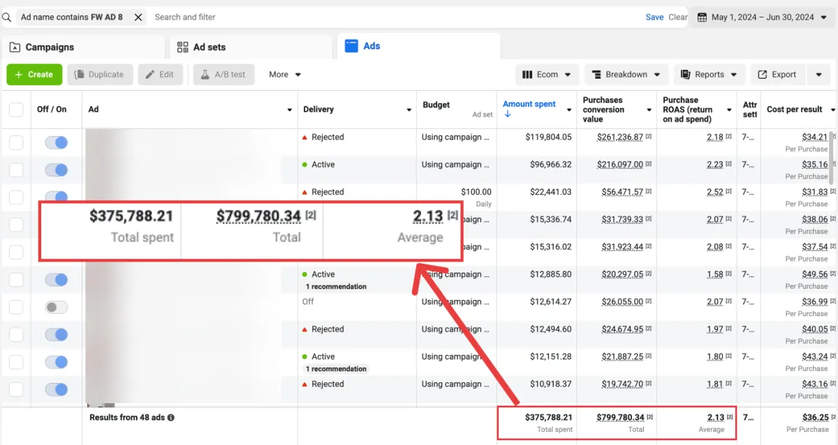
Task: Open the More dropdown menu
Action: click(x=285, y=75)
